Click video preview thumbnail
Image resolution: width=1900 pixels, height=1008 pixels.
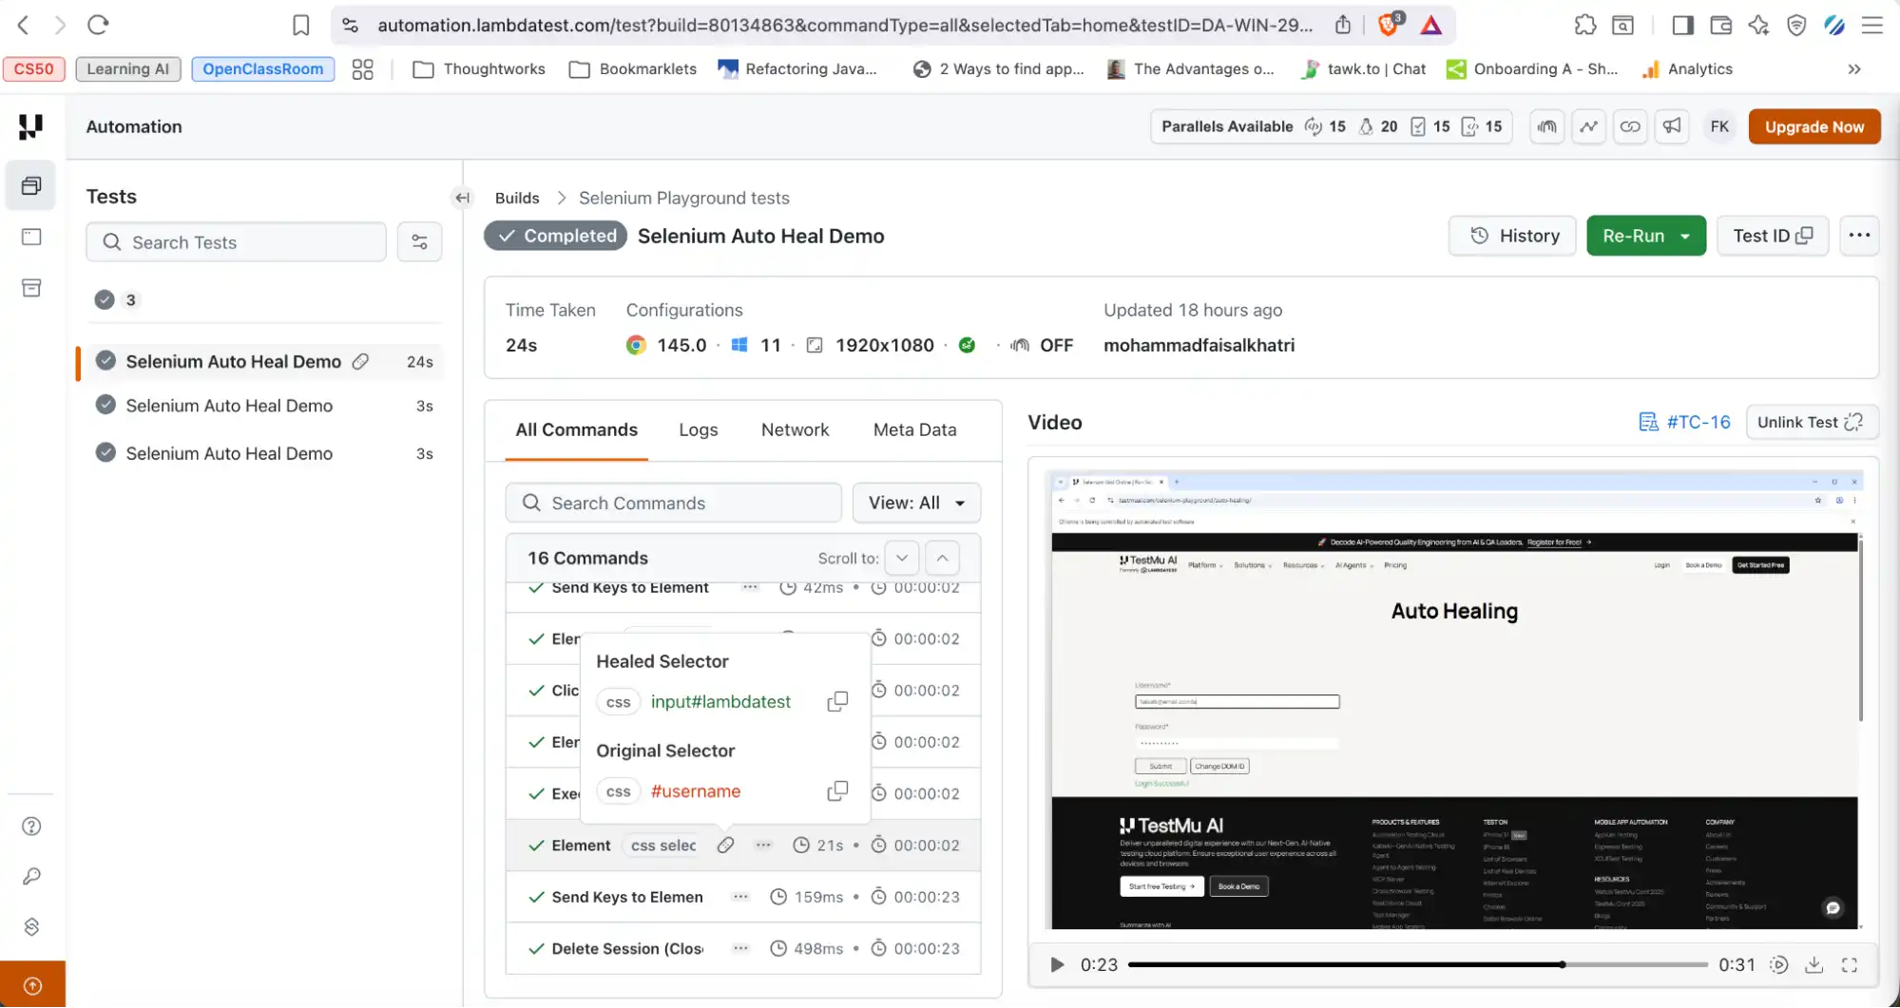(x=1454, y=700)
